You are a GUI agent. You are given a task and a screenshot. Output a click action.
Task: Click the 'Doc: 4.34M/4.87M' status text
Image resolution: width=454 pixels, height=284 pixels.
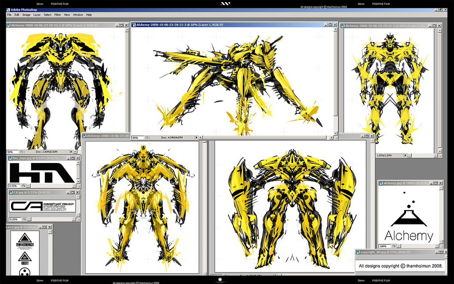pyautogui.click(x=172, y=138)
